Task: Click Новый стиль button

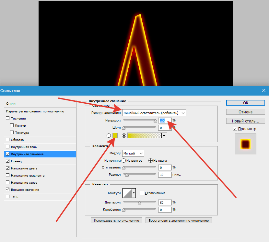Action: click(245, 121)
